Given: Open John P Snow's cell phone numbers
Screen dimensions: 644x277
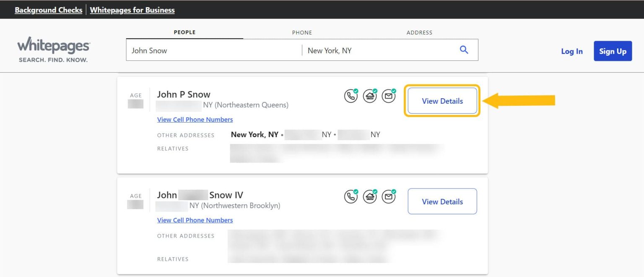Looking at the screenshot, I should point(195,120).
